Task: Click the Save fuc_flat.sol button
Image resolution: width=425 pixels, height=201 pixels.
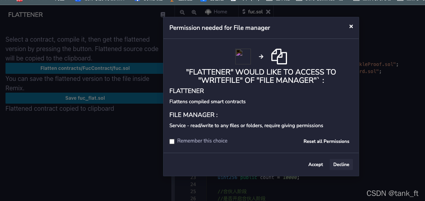Action: click(85, 98)
